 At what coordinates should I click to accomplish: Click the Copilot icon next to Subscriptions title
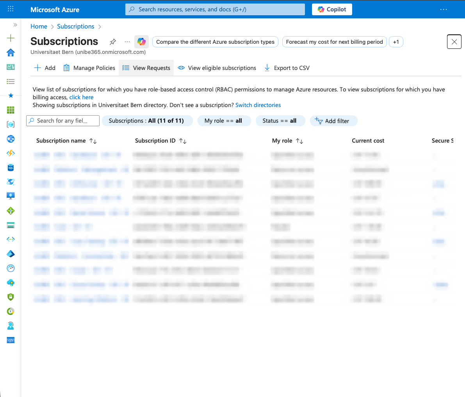pos(141,42)
